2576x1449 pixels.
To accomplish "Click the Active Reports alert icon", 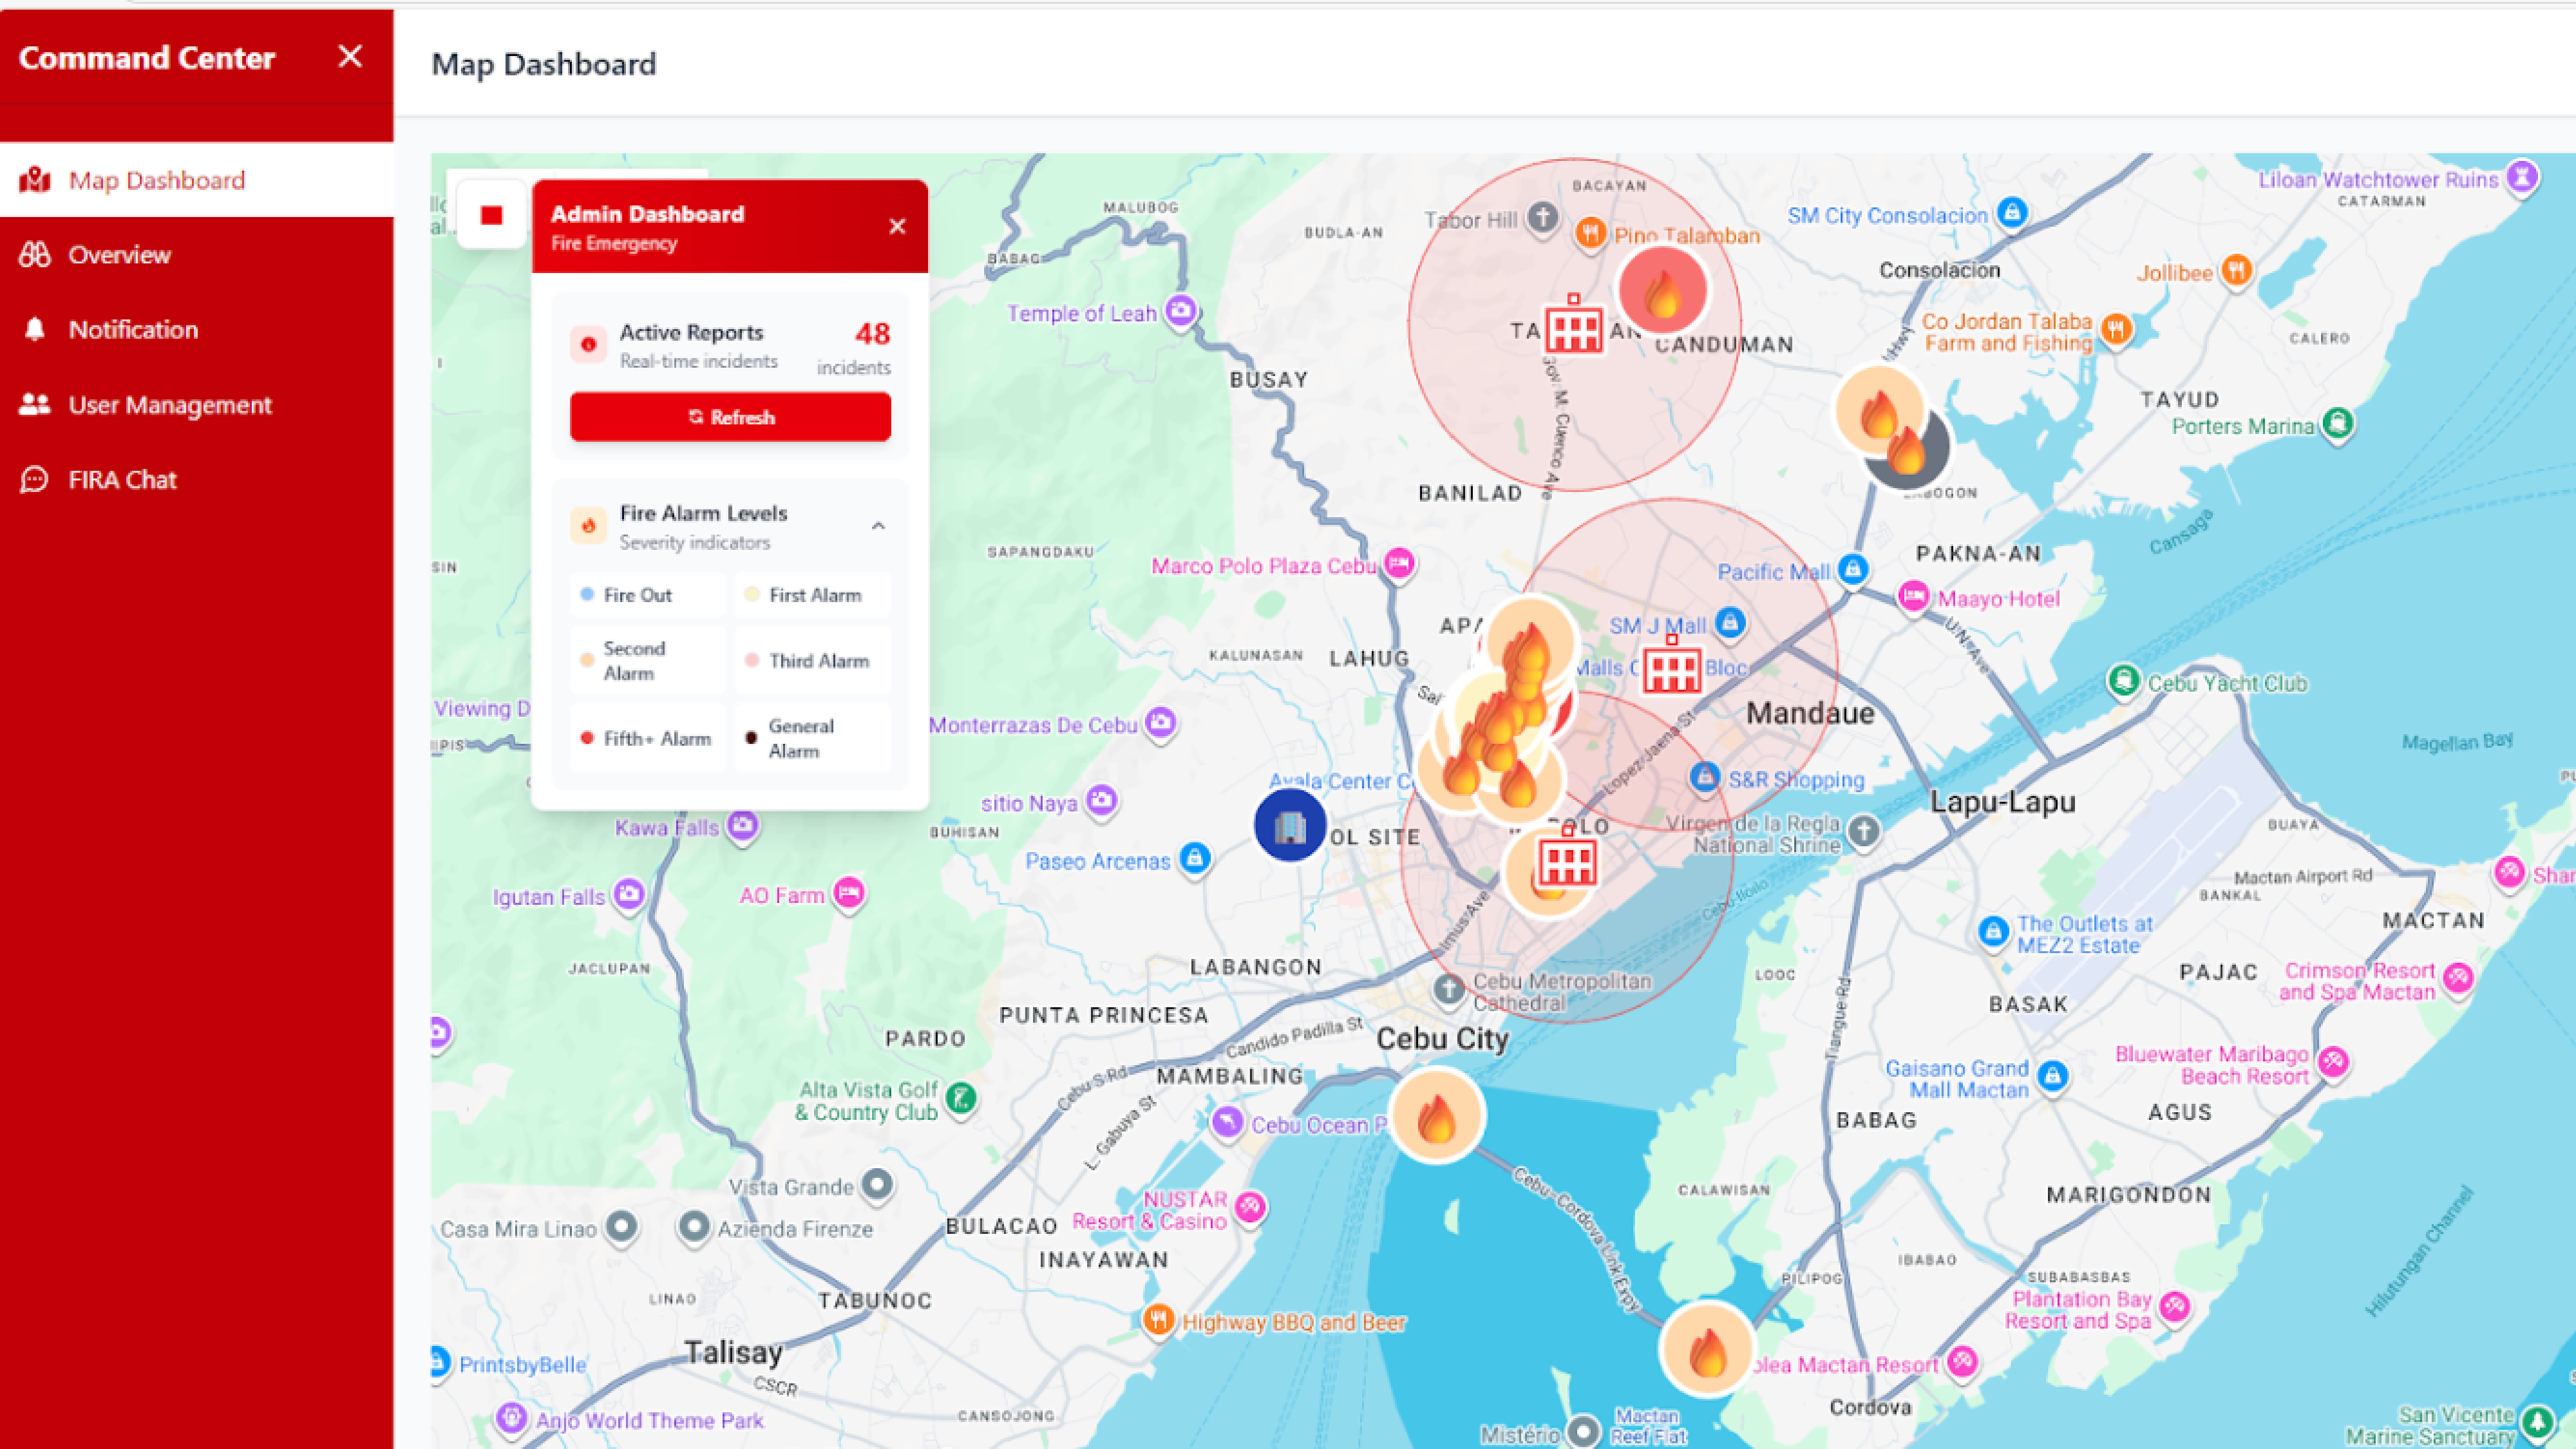I will point(588,345).
